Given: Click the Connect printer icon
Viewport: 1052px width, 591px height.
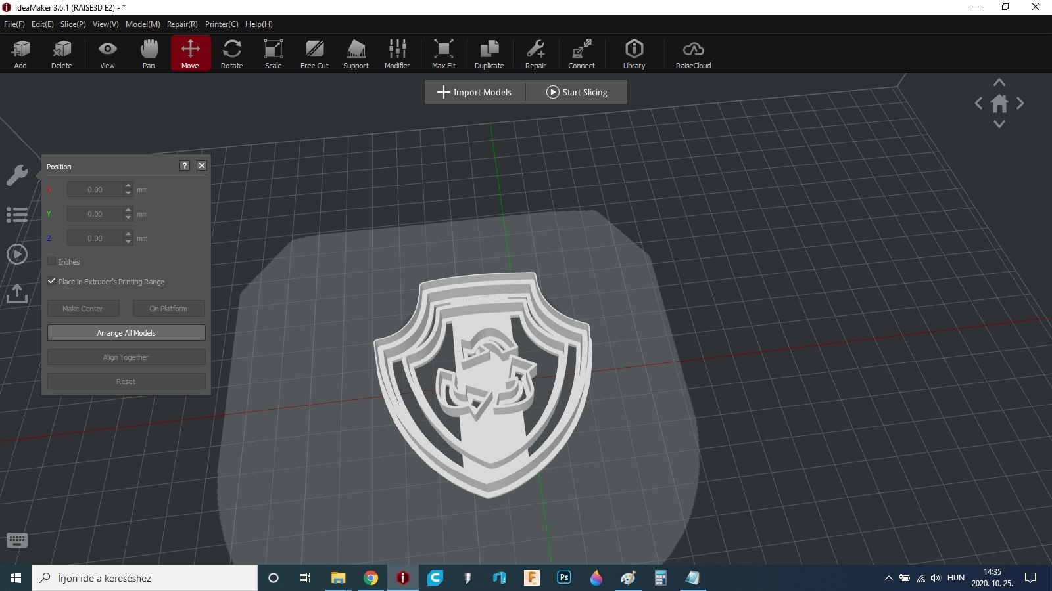Looking at the screenshot, I should pos(581,53).
